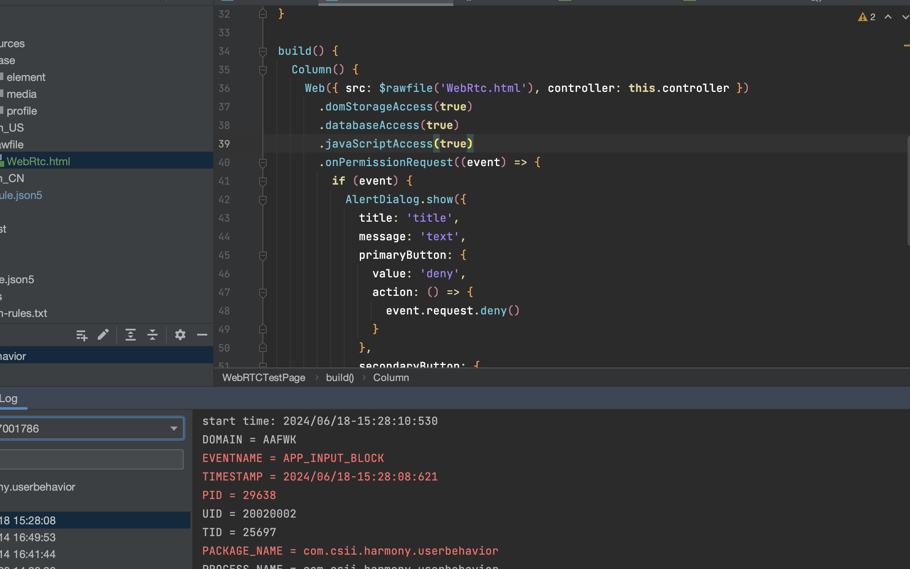The height and width of the screenshot is (569, 910).
Task: Collapse the build() block at line 34
Action: [263, 51]
